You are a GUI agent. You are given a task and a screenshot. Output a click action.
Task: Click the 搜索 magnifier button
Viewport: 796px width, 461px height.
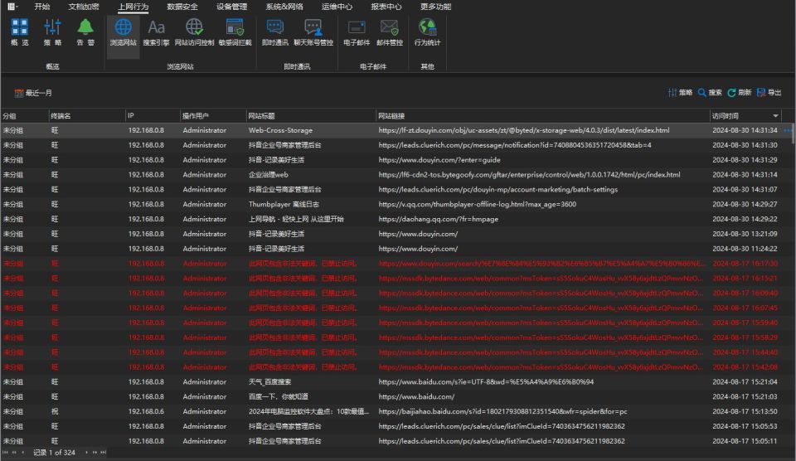710,92
